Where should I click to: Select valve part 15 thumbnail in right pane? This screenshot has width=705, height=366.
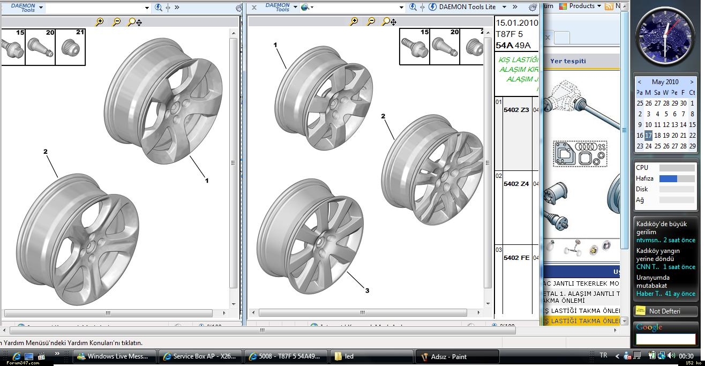click(415, 47)
